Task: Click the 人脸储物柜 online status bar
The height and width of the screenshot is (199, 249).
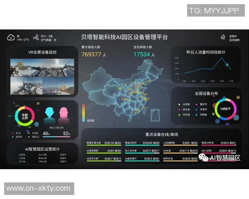Action: click(181, 145)
